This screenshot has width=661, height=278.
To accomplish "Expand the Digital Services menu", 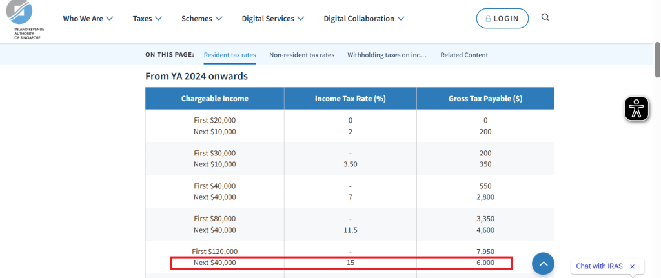I will [274, 19].
